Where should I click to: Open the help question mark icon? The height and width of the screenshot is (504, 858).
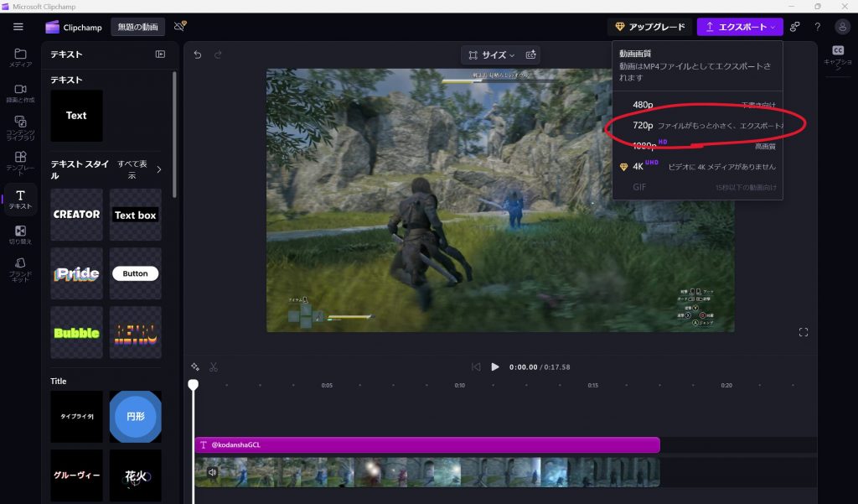(x=818, y=26)
